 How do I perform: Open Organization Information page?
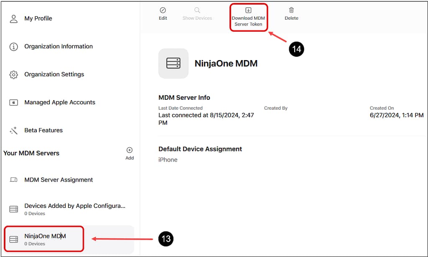coord(59,47)
